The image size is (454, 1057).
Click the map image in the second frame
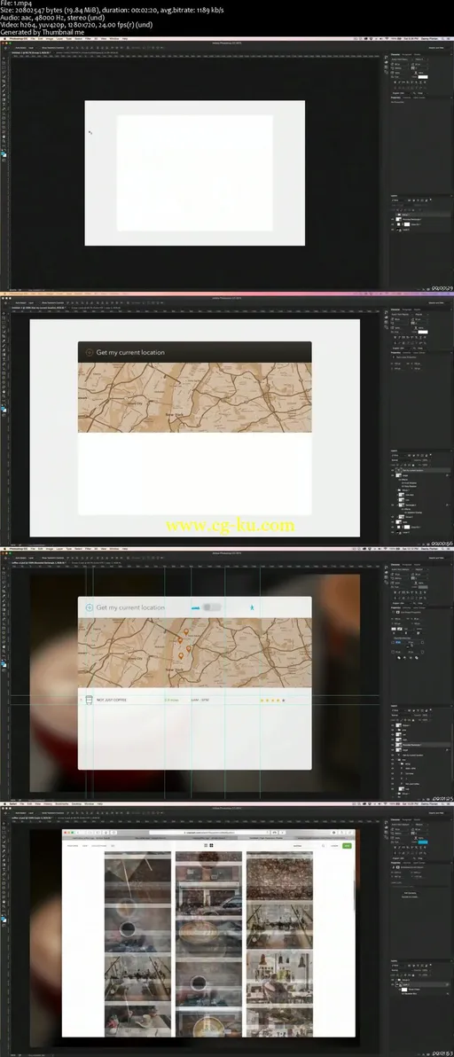195,398
